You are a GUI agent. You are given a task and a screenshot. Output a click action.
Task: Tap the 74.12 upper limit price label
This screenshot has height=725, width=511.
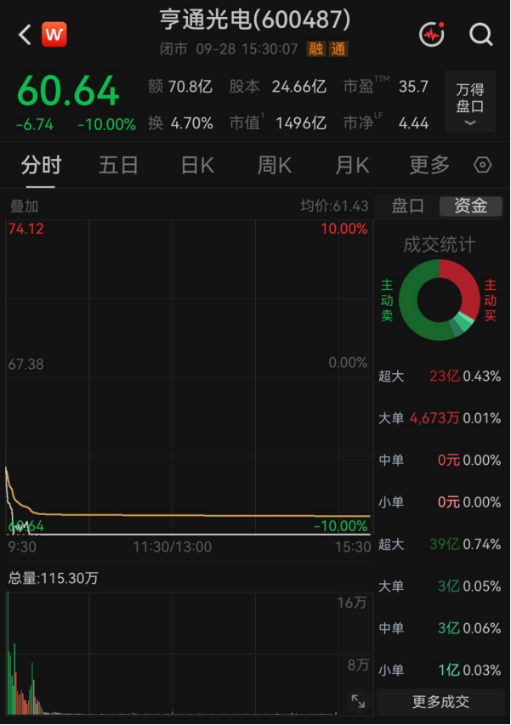tap(26, 229)
